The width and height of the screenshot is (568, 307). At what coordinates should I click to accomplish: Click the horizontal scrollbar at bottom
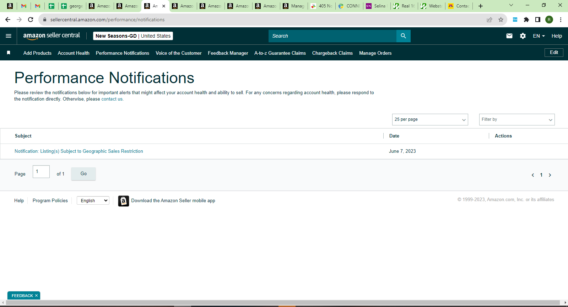pyautogui.click(x=283, y=303)
